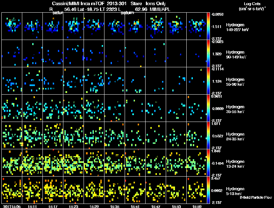Image resolution: width=274 pixels, height=208 pixels.
Task: Click the '15:47' time axis label
Action: pos(156,206)
